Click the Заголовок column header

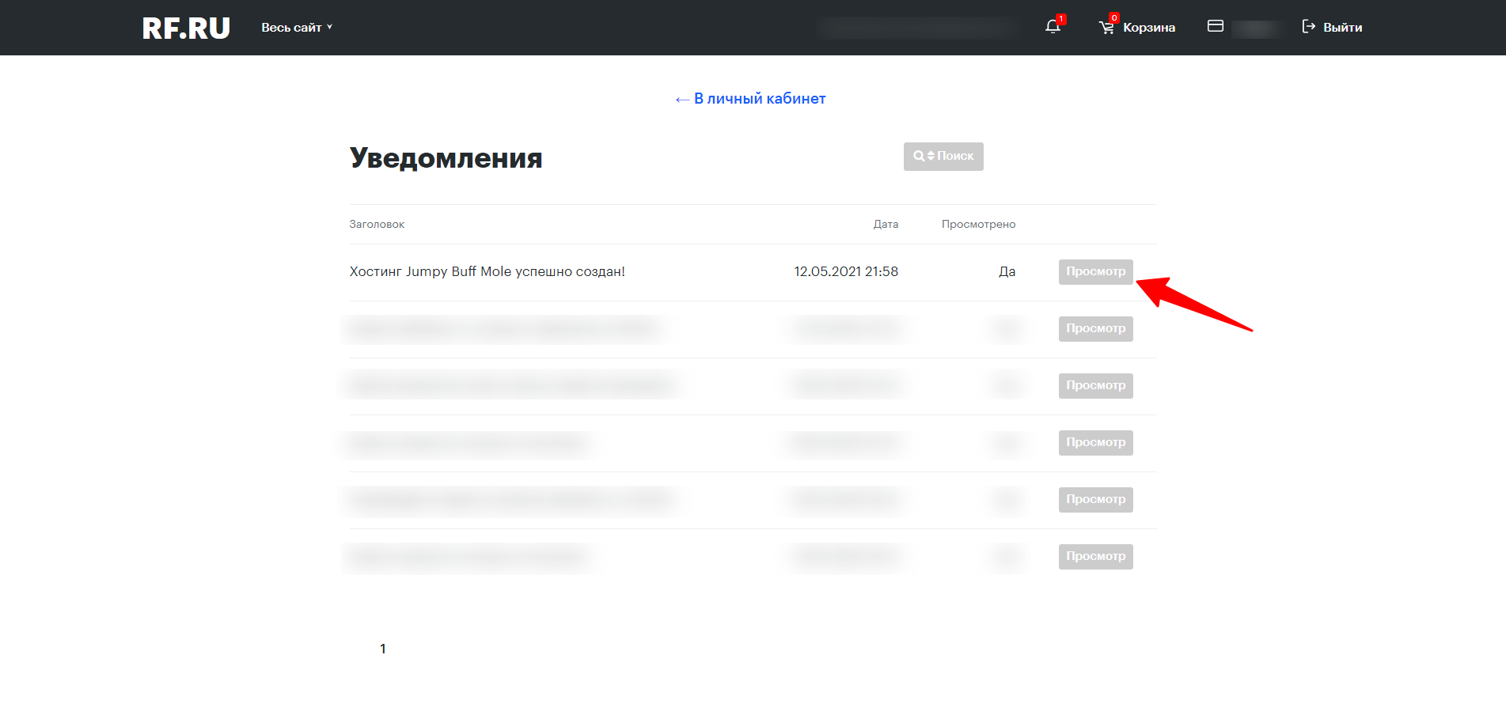[377, 225]
